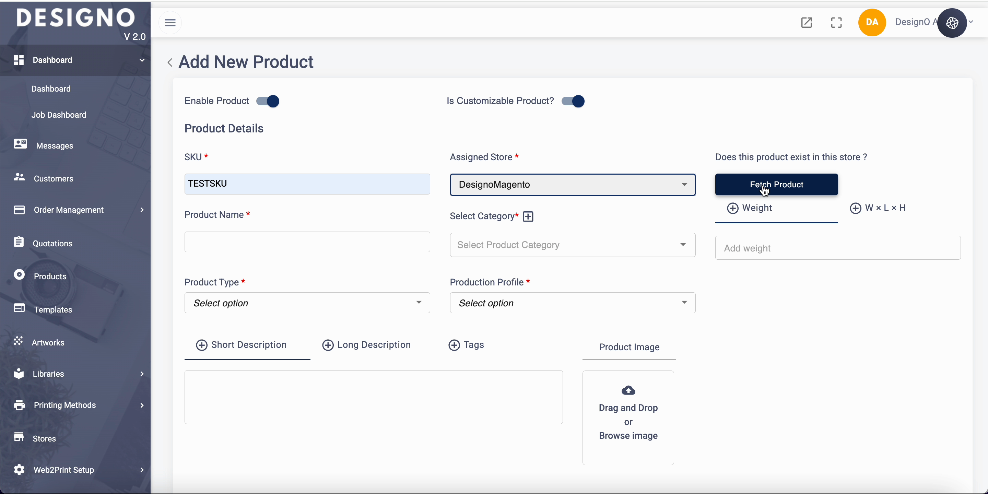The width and height of the screenshot is (988, 494).
Task: Toggle Is Customizable Product switch
Action: 573,101
